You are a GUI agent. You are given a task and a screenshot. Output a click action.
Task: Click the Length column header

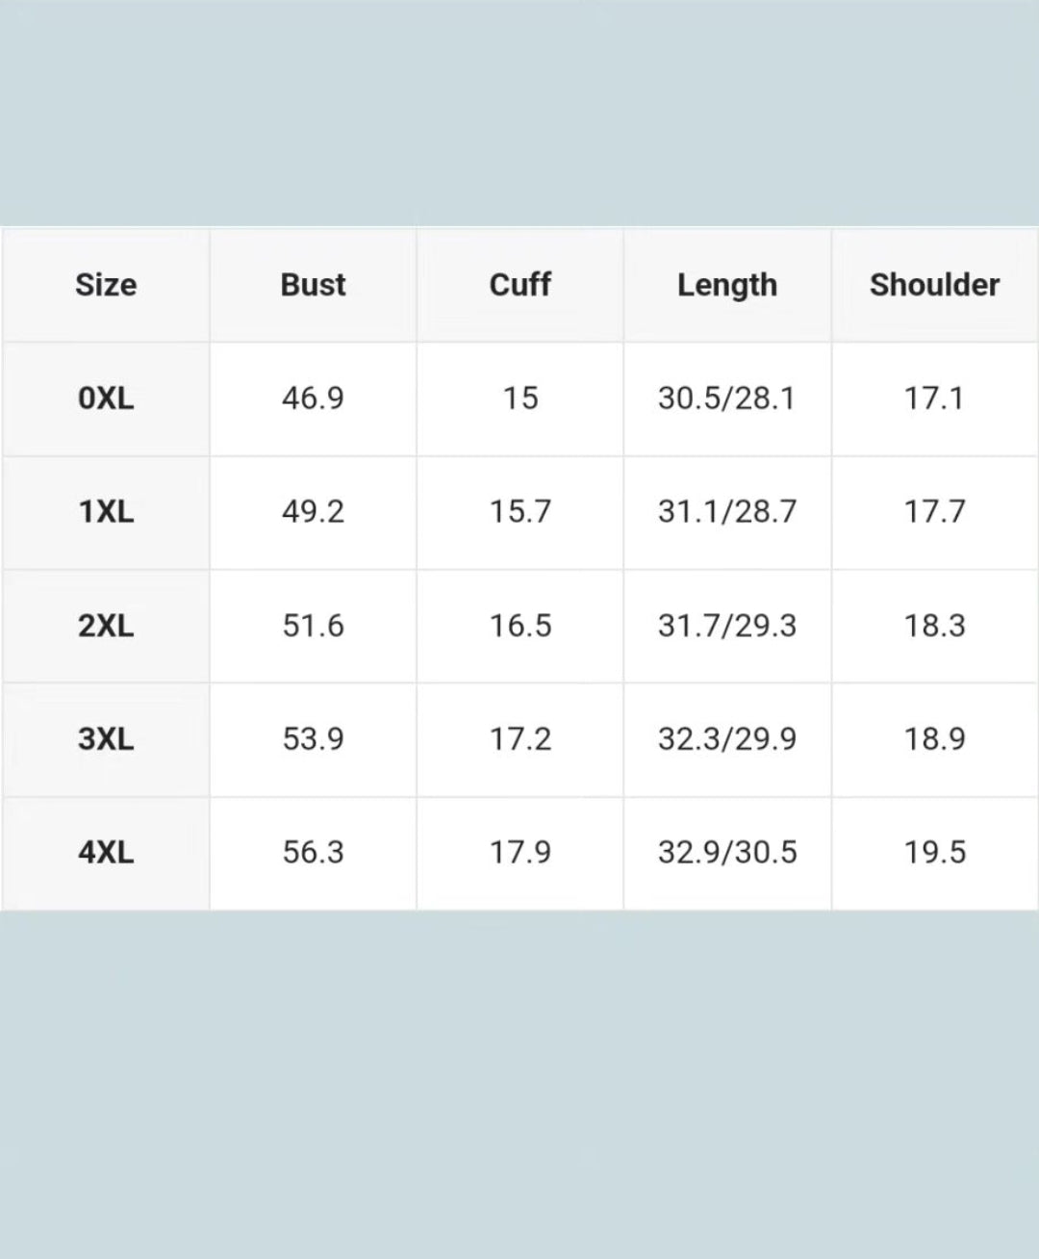[x=727, y=285]
